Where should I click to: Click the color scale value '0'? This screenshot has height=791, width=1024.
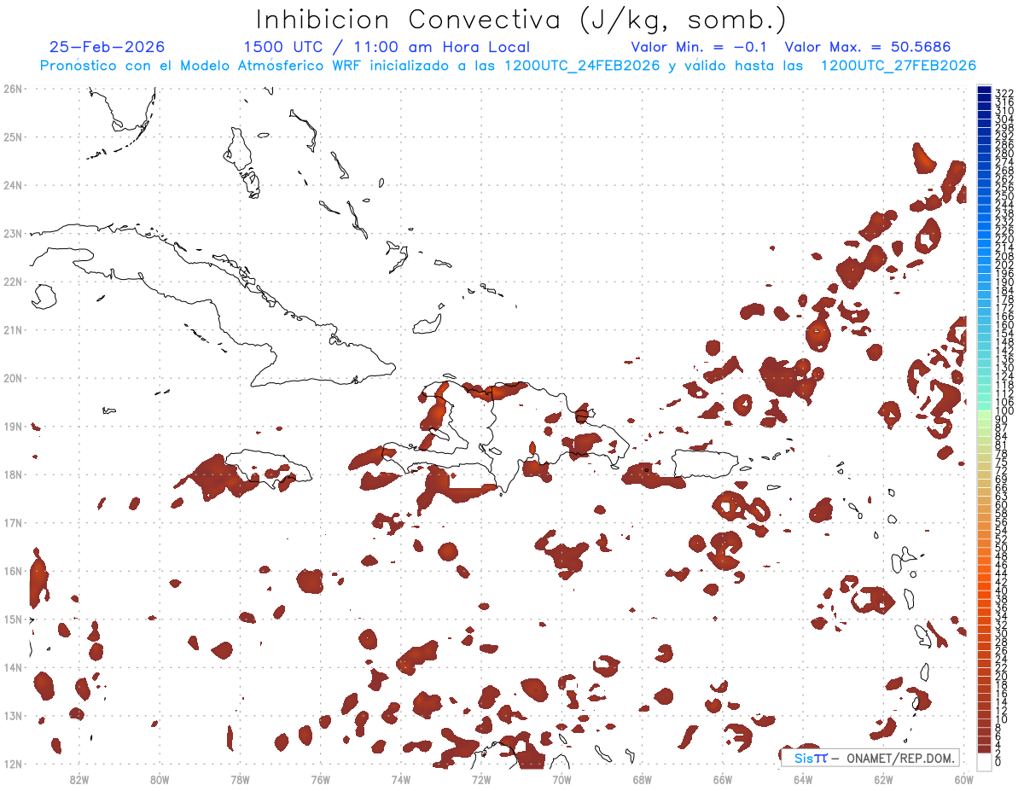998,761
